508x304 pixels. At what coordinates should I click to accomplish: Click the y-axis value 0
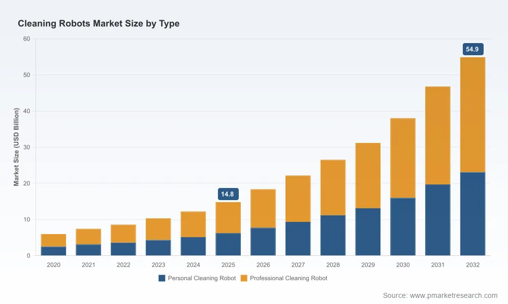[28, 255]
